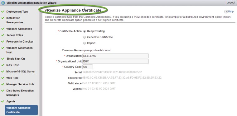Viewport: 237px width, 116px height.
Task: Choose the Import certificate radio button
Action: [85, 43]
